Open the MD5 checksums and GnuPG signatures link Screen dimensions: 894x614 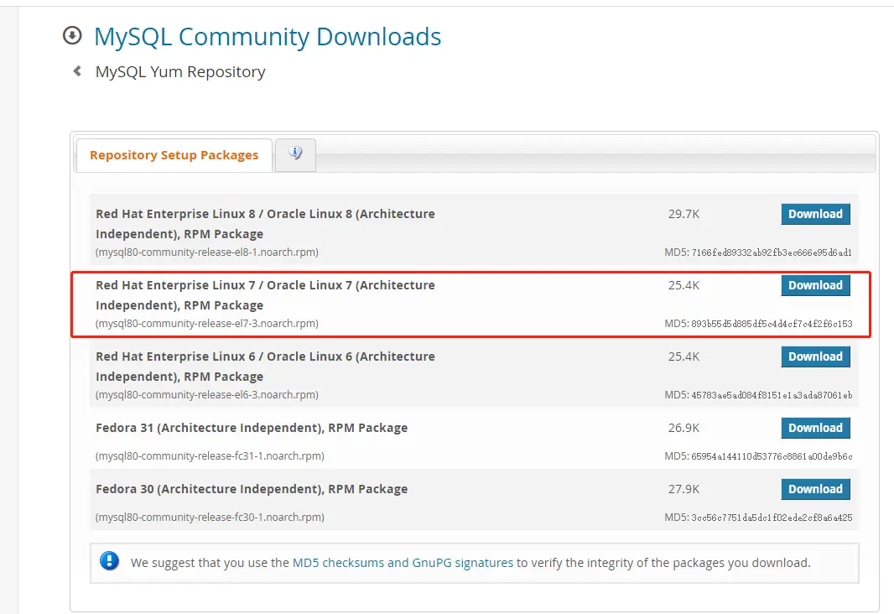point(403,563)
